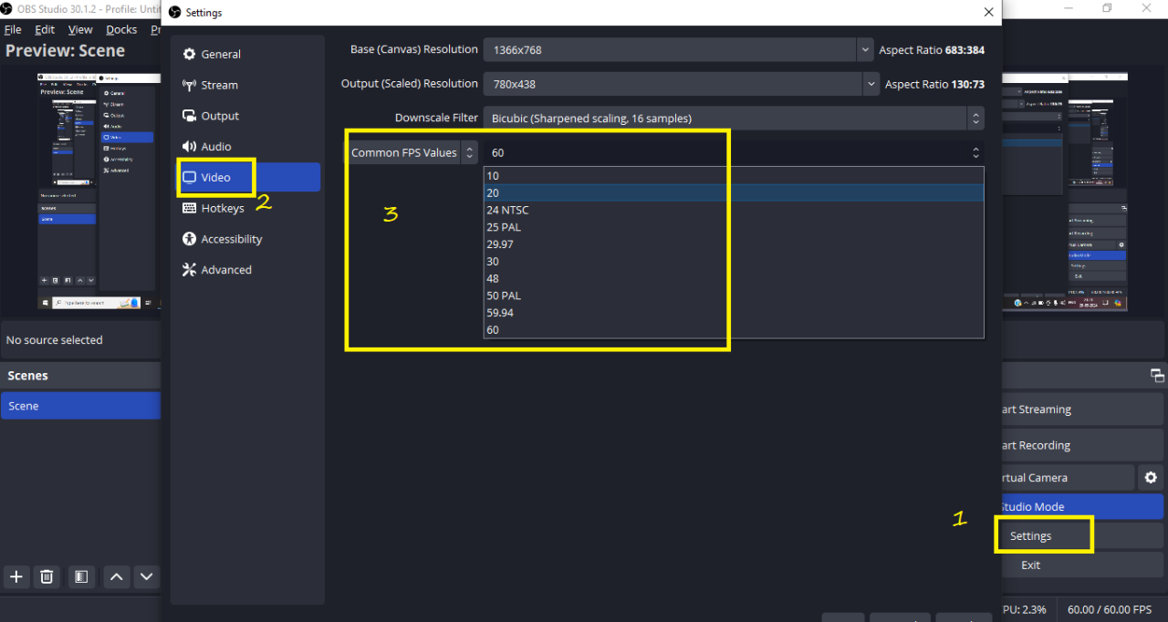Open scene filters icon in Scenes toolbar
Screen dimensions: 1168x622
[x=81, y=576]
